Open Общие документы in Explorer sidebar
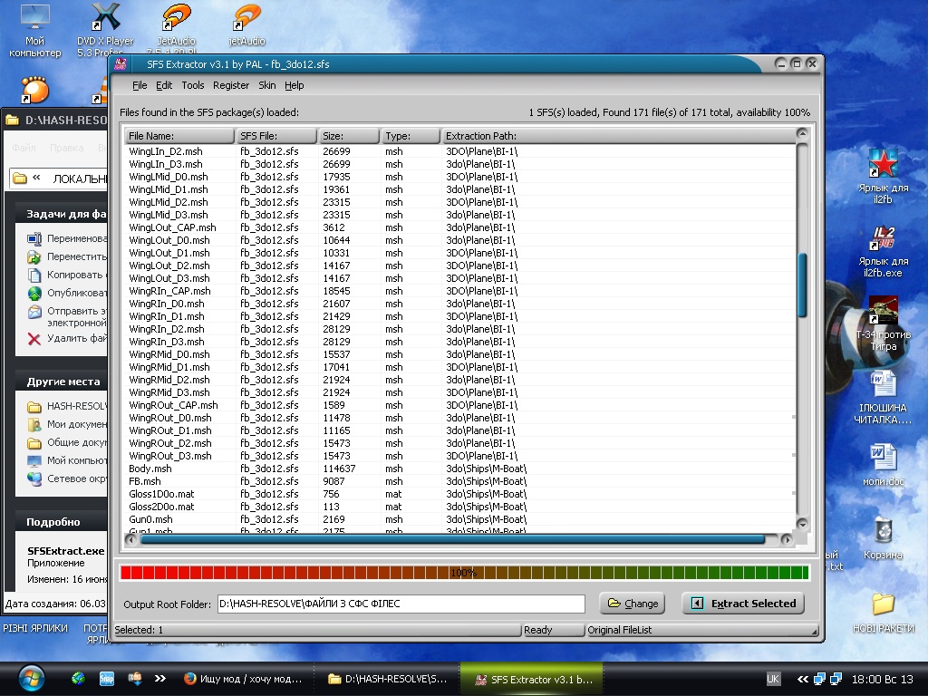Image resolution: width=928 pixels, height=696 pixels. click(67, 442)
